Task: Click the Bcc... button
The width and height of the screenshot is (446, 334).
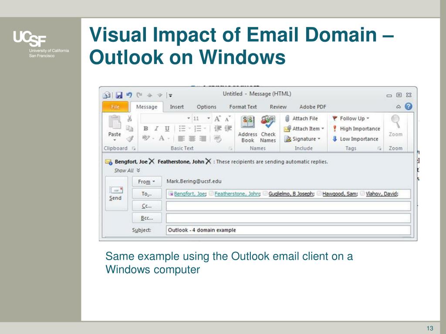Action: click(x=147, y=218)
